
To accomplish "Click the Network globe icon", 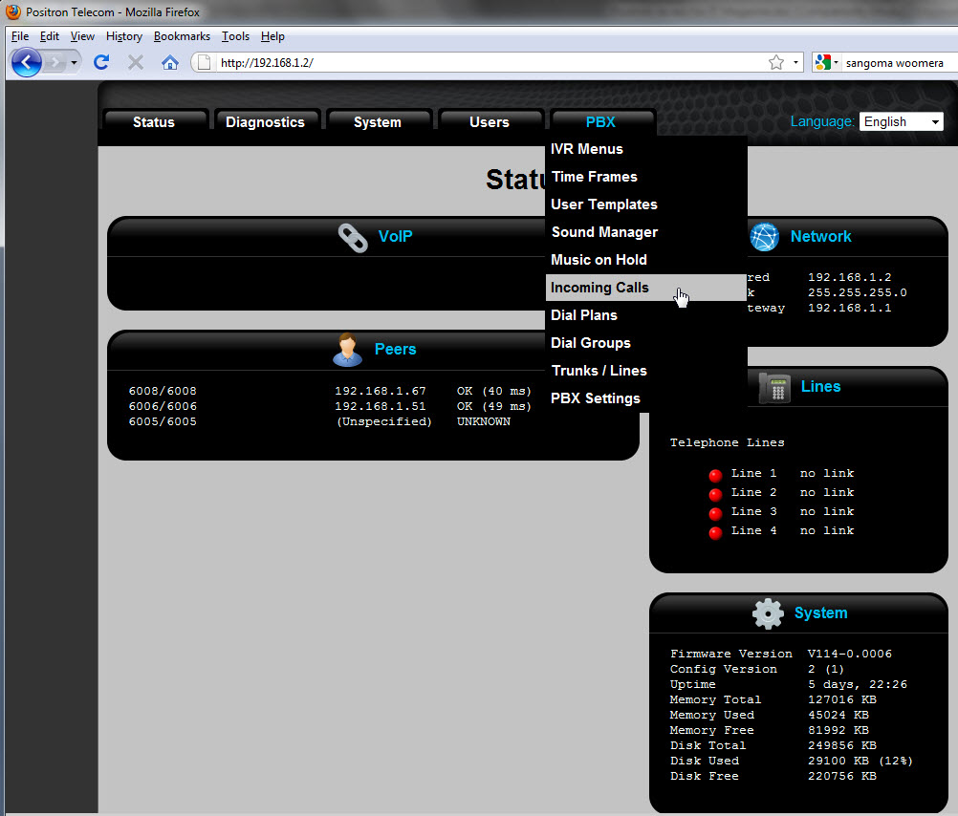I will [x=765, y=237].
